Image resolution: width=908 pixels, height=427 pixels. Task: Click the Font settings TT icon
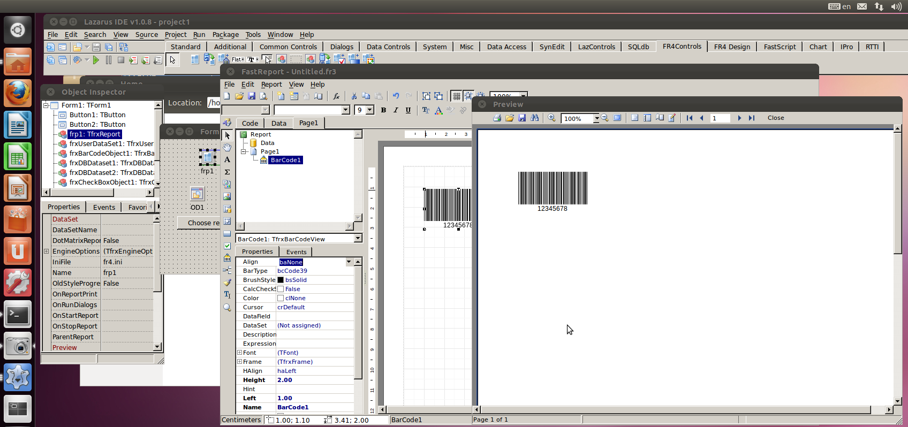pos(426,110)
